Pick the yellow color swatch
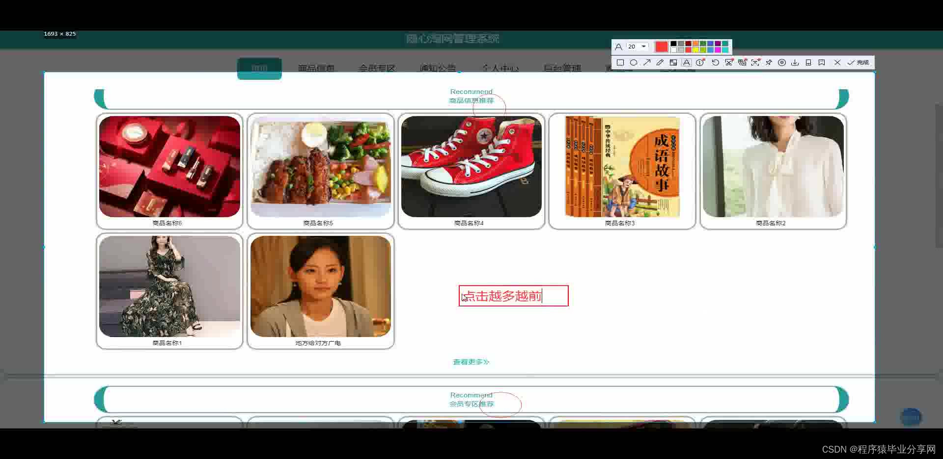The image size is (943, 459). click(x=695, y=50)
